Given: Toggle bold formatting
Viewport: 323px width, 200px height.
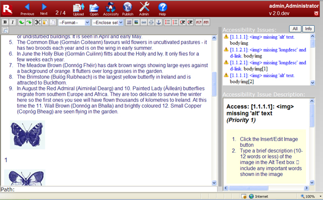Looking at the screenshot, I should click(x=5, y=22).
